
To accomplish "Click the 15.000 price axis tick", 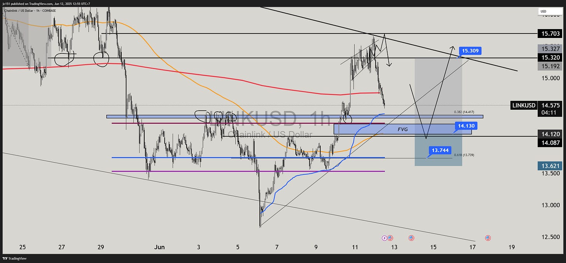I will (x=550, y=78).
